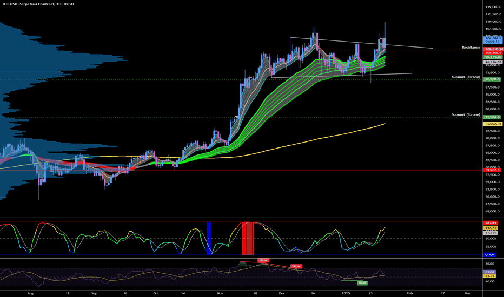Select Aug on the time axis

click(x=30, y=293)
